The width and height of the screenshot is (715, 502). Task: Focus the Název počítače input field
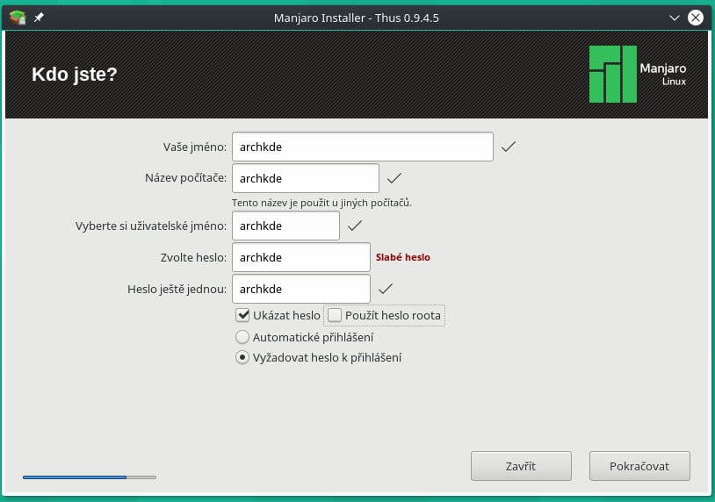point(306,178)
